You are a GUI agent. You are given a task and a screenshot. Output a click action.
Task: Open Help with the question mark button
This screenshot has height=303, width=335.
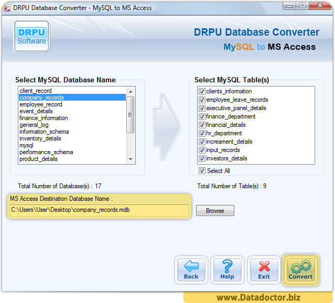point(228,270)
